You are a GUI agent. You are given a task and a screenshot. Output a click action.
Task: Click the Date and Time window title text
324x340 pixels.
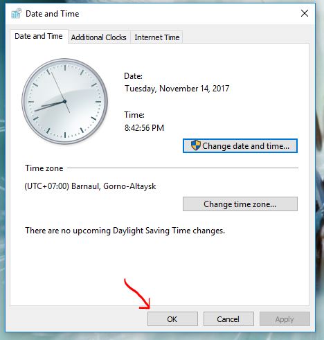point(53,14)
